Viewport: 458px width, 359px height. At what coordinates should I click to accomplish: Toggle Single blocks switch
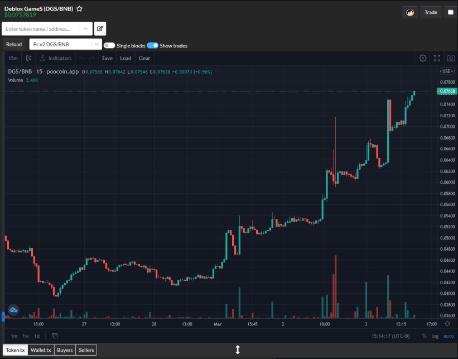109,46
